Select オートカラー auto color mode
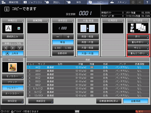 click(13, 93)
